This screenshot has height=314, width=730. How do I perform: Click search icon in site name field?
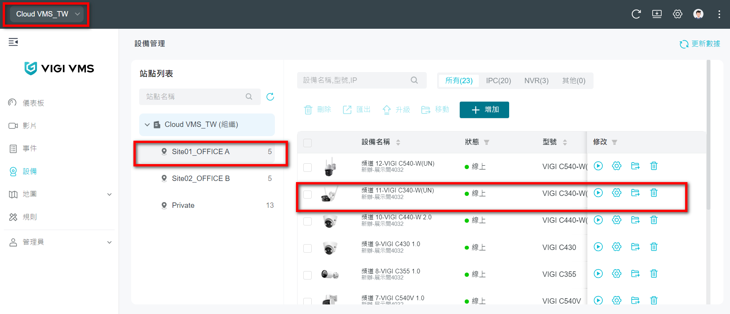click(x=249, y=97)
